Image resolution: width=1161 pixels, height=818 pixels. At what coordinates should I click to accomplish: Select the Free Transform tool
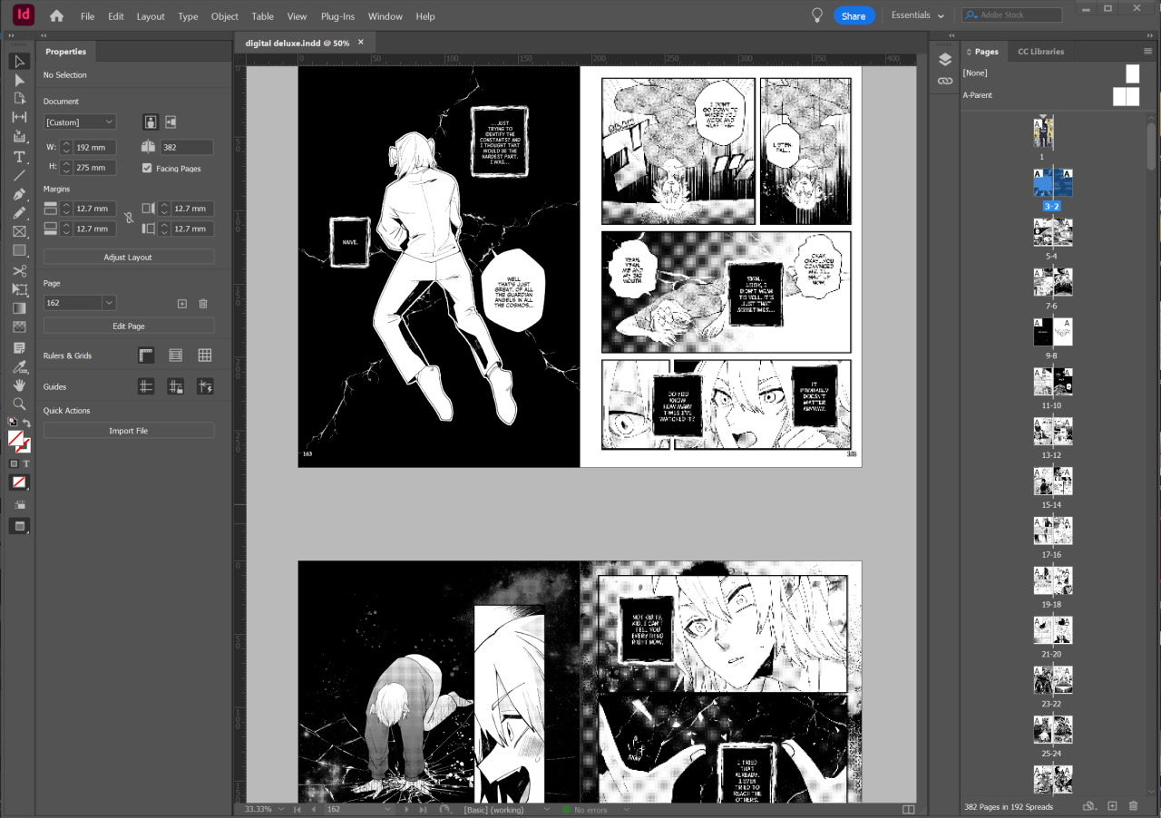(x=20, y=288)
